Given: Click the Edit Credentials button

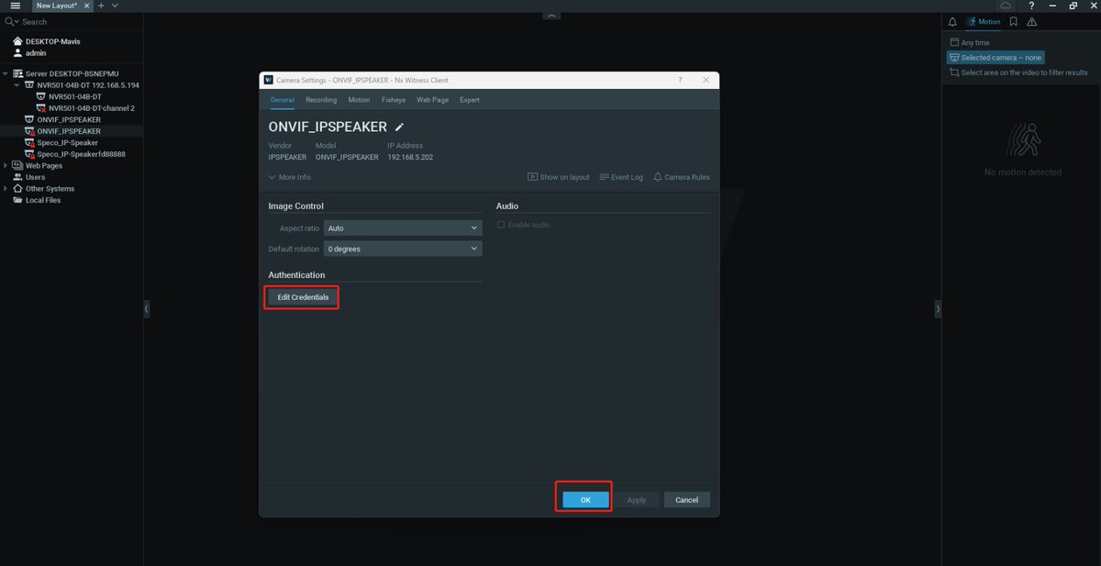Looking at the screenshot, I should [x=302, y=296].
